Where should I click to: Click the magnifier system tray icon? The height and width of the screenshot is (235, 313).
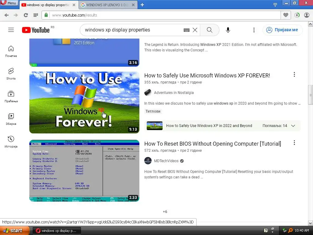click(290, 231)
